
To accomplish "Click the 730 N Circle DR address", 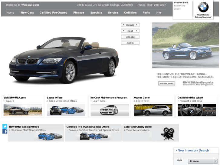I will [x=105, y=5].
